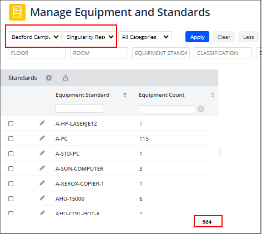Click the pencil icon for A-PC
This screenshot has height=239, width=262.
tap(42, 138)
